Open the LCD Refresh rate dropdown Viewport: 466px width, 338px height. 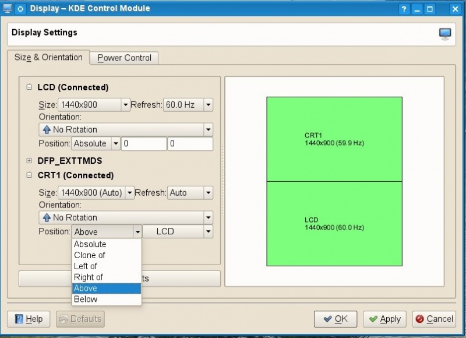(188, 105)
